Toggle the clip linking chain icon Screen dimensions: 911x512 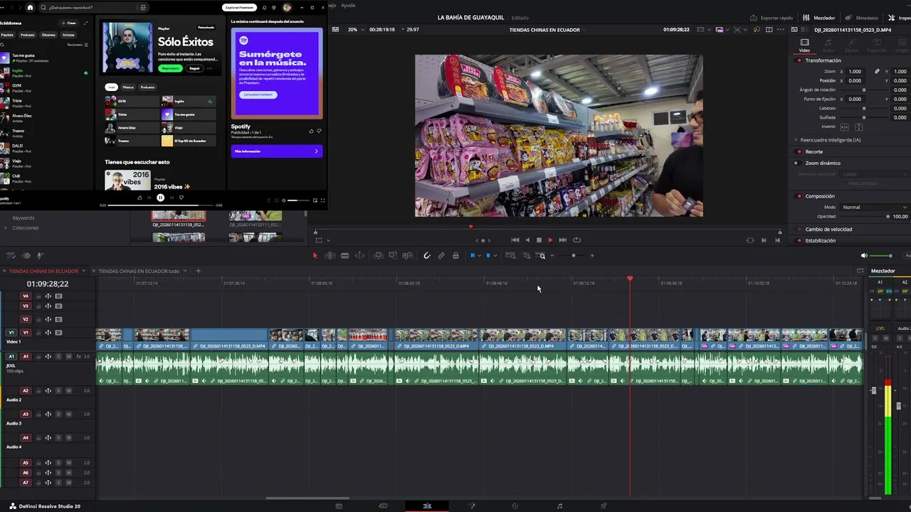coord(441,255)
